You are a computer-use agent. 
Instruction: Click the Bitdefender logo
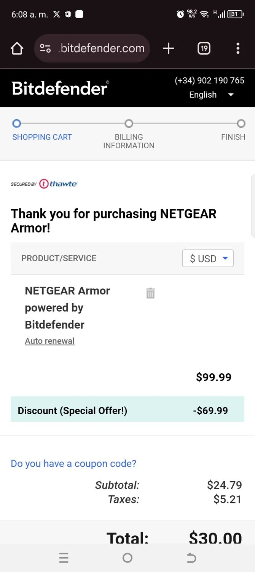(60, 88)
